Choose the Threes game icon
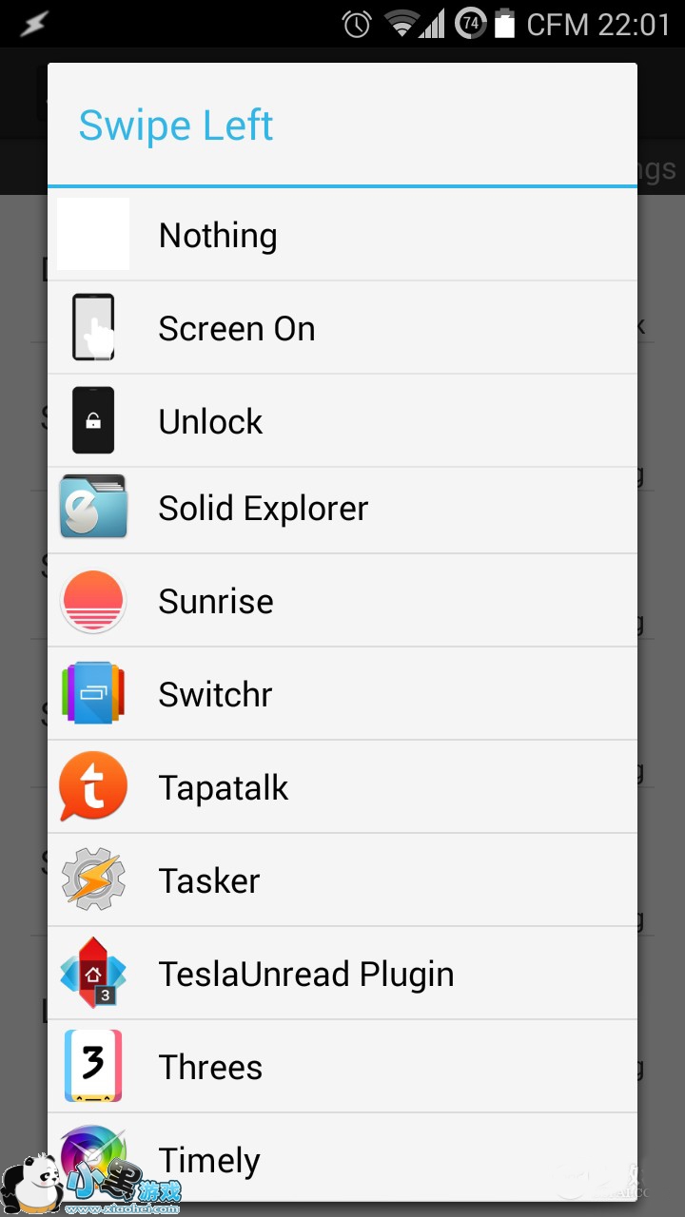This screenshot has width=685, height=1217. 93,1067
